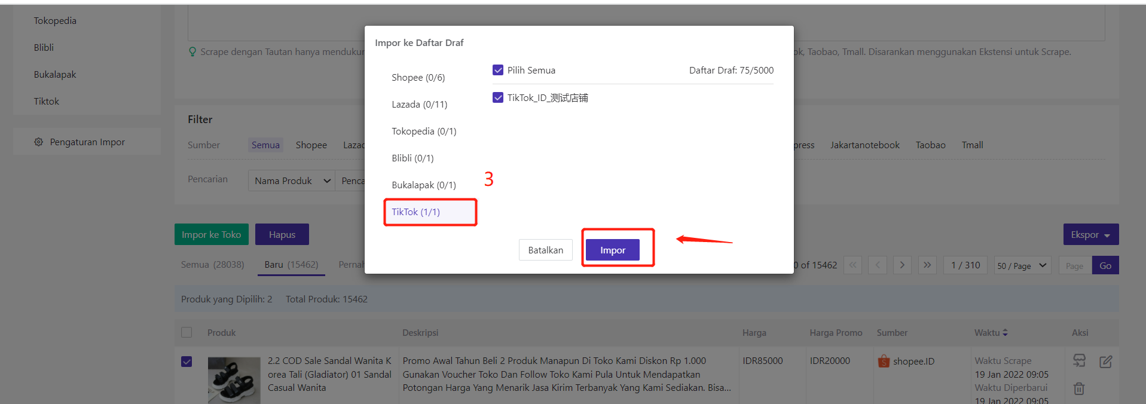Confirm with the Impor button in dialog
This screenshot has width=1146, height=404.
click(x=613, y=250)
